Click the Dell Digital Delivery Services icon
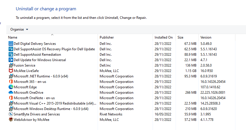 point(11,43)
